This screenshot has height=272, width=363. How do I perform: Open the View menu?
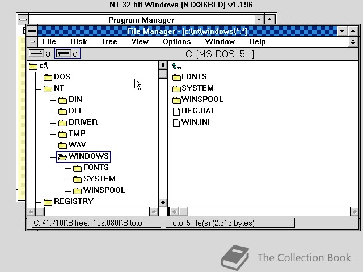tap(140, 41)
